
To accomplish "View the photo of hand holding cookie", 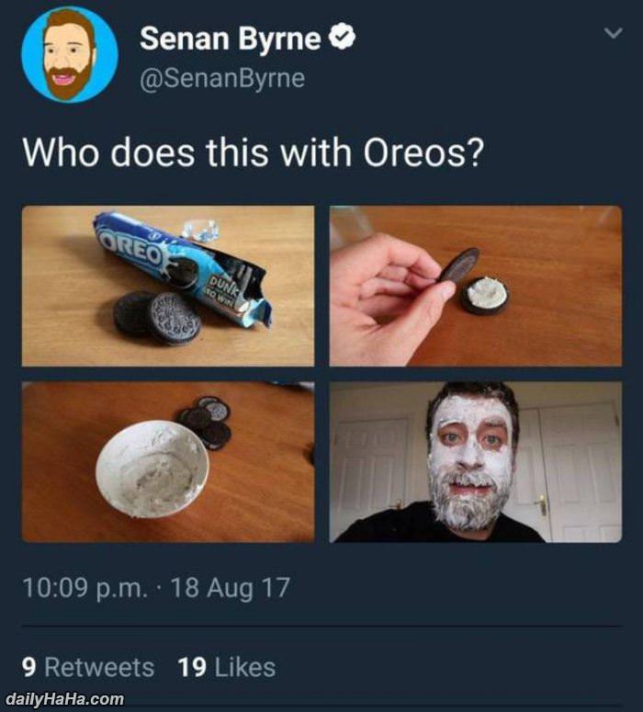I will [x=476, y=286].
